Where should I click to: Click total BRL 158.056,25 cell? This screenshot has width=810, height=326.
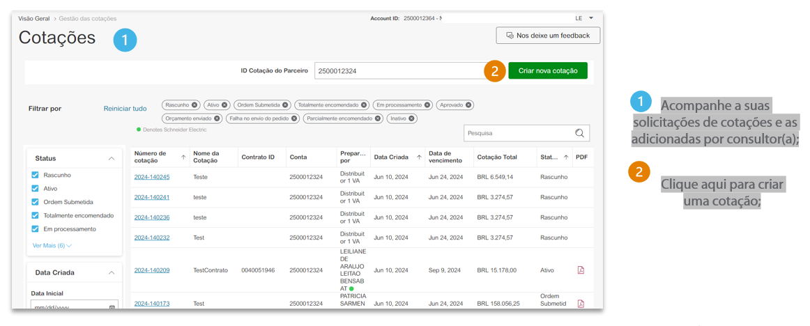(498, 304)
